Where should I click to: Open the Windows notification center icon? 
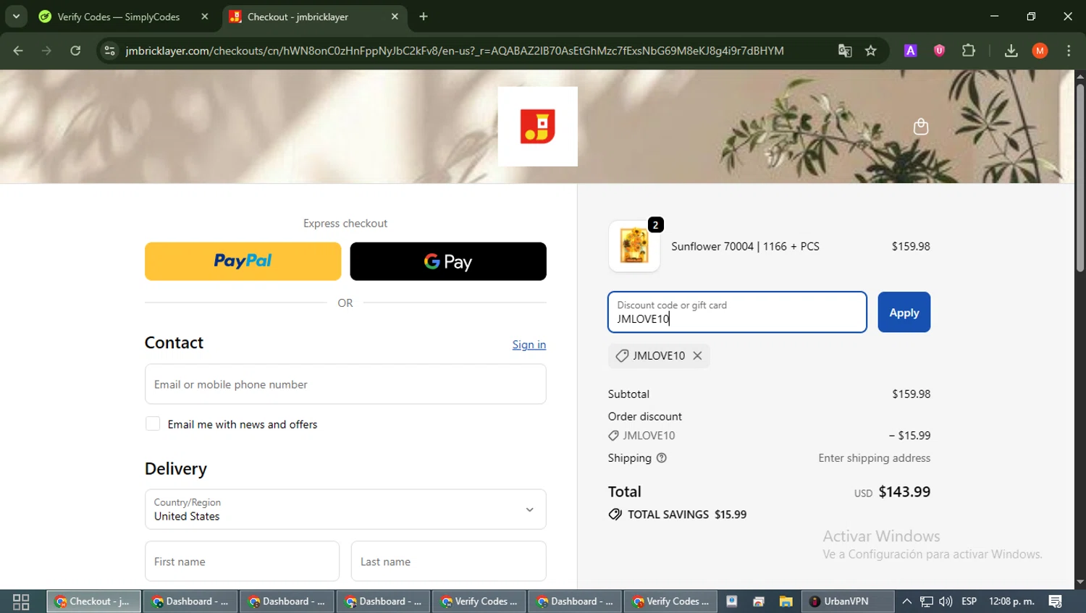pyautogui.click(x=1055, y=601)
